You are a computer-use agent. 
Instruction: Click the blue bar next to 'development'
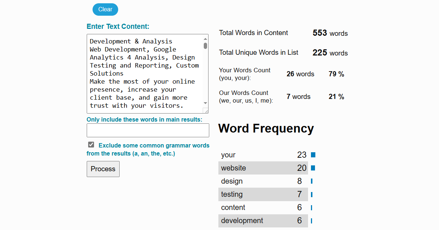point(311,221)
